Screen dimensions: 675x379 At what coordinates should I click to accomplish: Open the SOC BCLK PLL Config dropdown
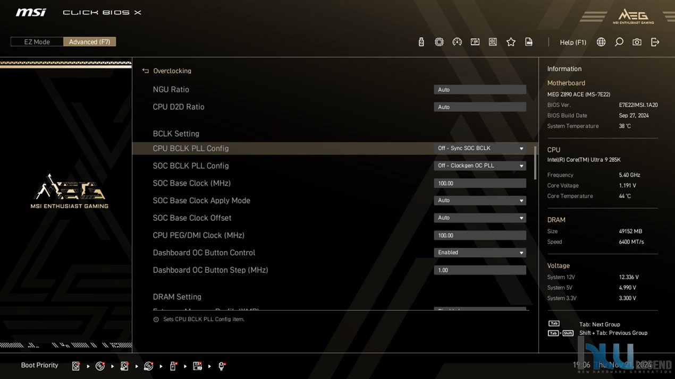coord(480,166)
